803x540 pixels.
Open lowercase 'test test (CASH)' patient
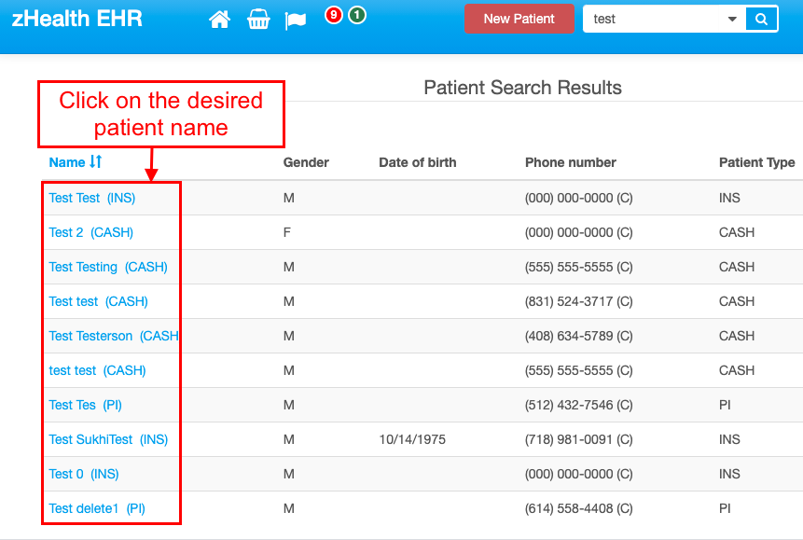(x=97, y=370)
